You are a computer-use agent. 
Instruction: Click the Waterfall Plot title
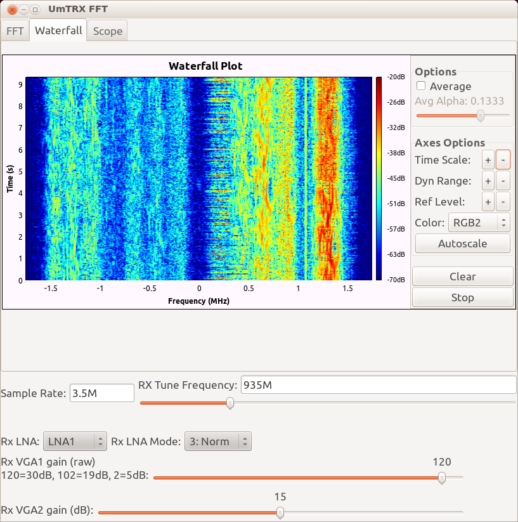[205, 66]
